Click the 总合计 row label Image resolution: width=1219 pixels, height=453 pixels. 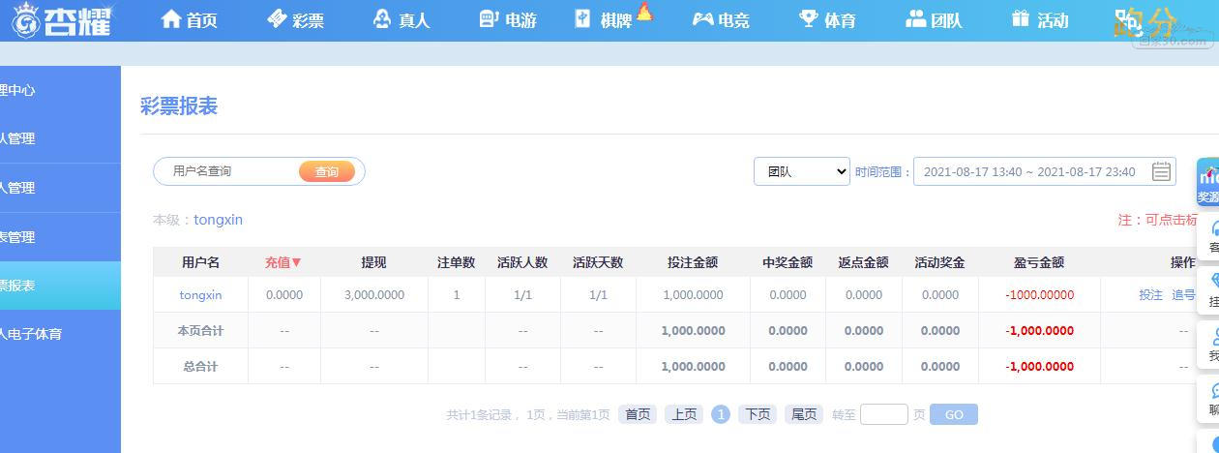[x=200, y=367]
